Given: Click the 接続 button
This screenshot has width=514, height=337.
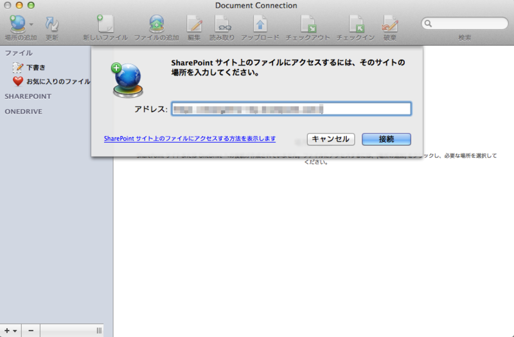Looking at the screenshot, I should click(x=386, y=139).
